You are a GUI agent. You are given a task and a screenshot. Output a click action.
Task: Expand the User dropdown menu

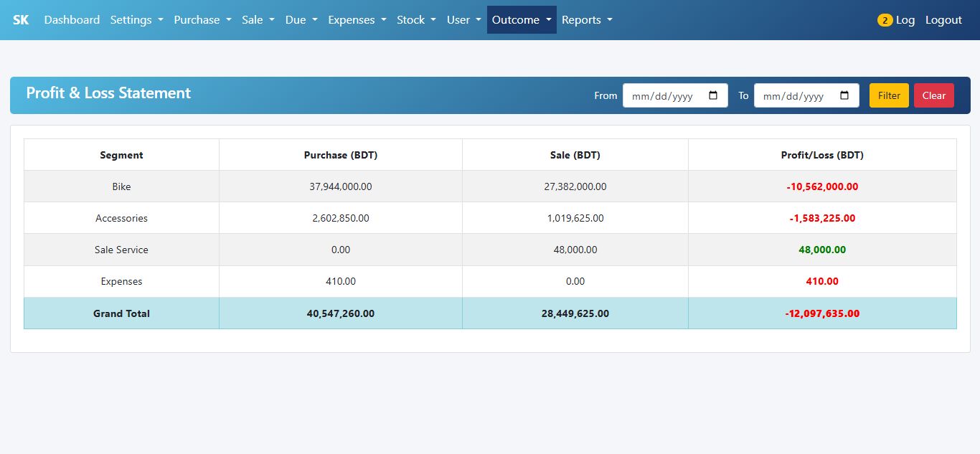463,20
